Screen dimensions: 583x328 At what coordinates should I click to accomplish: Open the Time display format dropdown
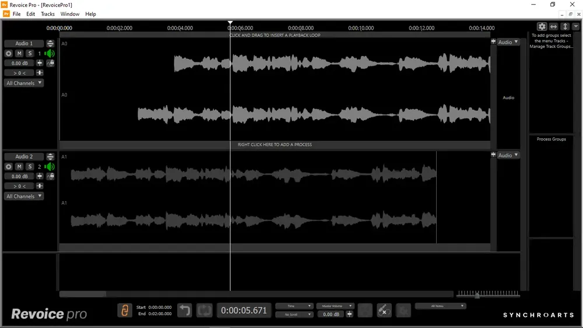tap(294, 306)
